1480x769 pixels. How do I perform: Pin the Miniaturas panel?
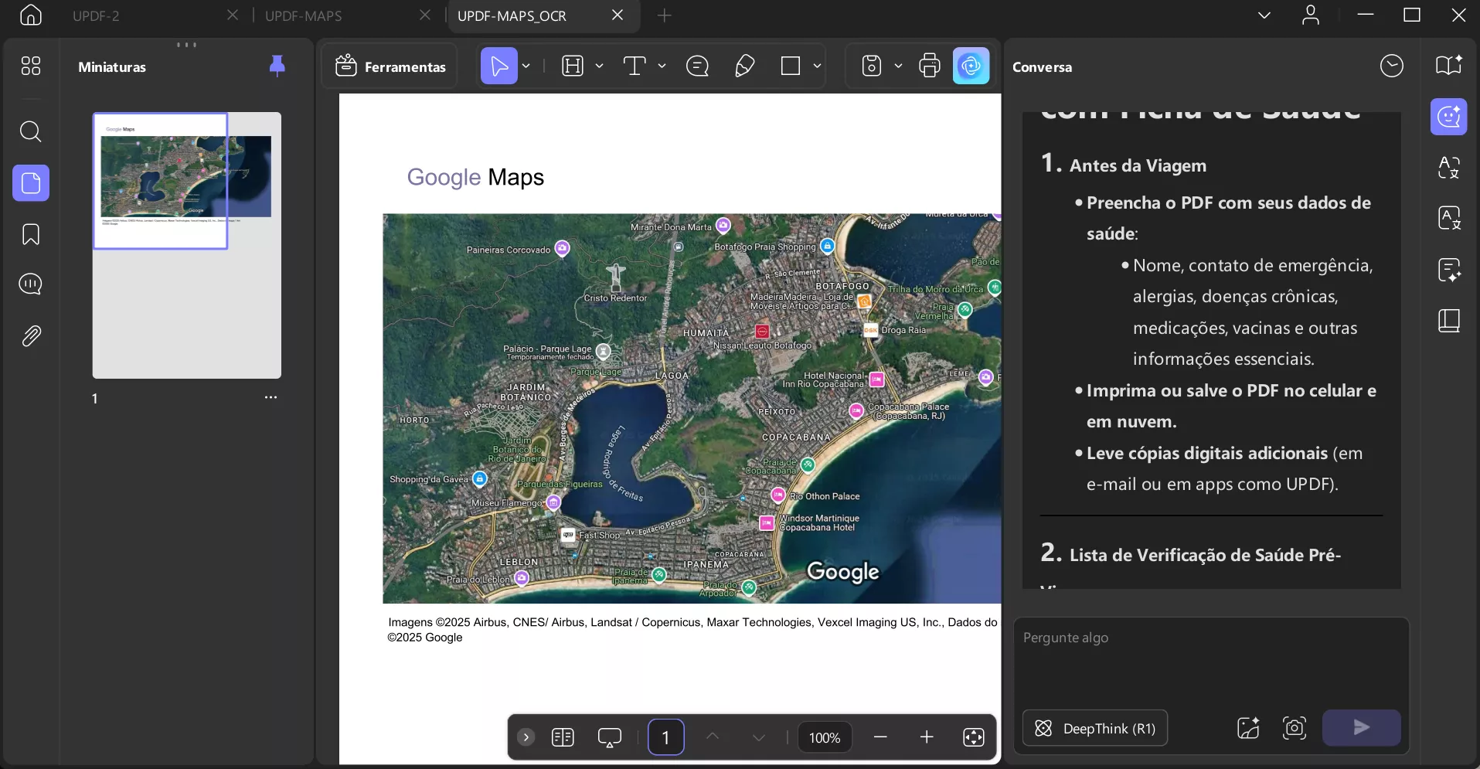277,66
